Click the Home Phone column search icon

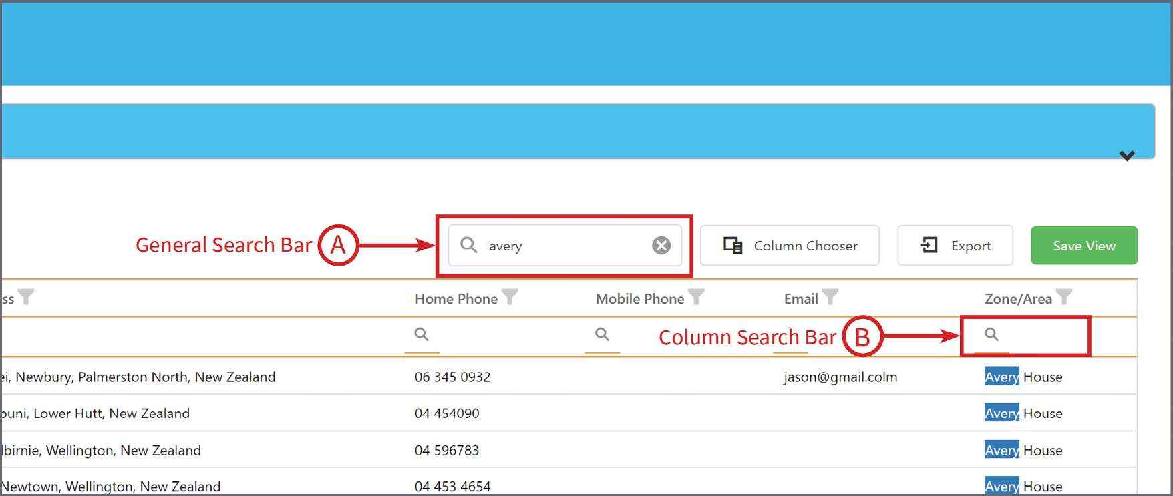click(422, 334)
